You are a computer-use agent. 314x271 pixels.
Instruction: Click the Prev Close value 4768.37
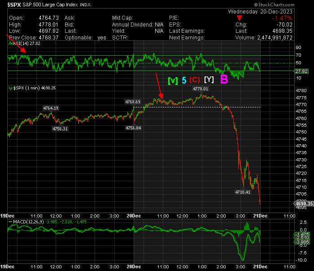click(x=48, y=38)
